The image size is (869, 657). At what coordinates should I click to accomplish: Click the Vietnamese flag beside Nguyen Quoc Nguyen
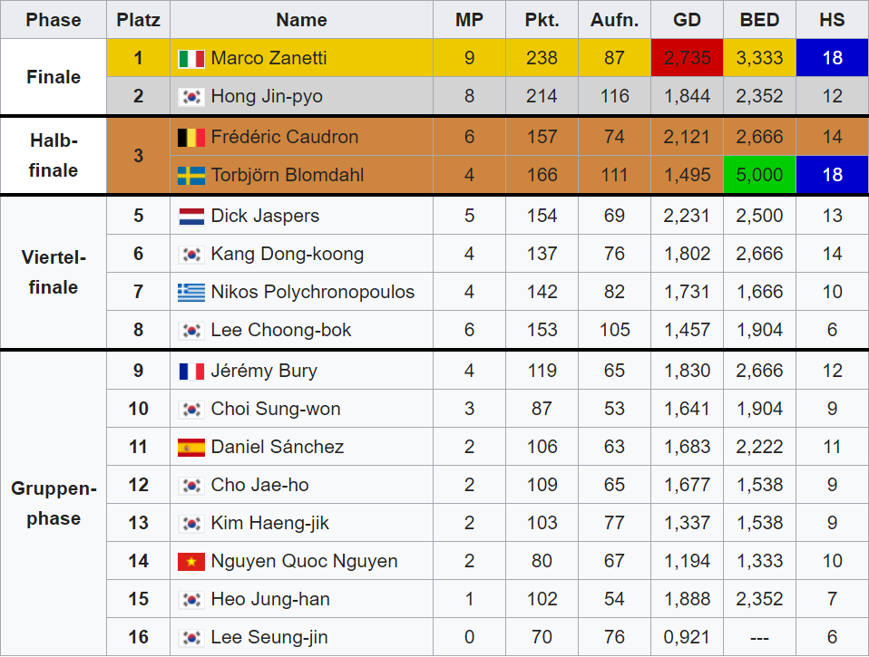[191, 561]
